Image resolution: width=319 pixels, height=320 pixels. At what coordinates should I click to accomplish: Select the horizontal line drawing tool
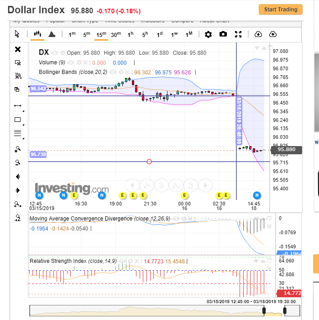(17, 105)
